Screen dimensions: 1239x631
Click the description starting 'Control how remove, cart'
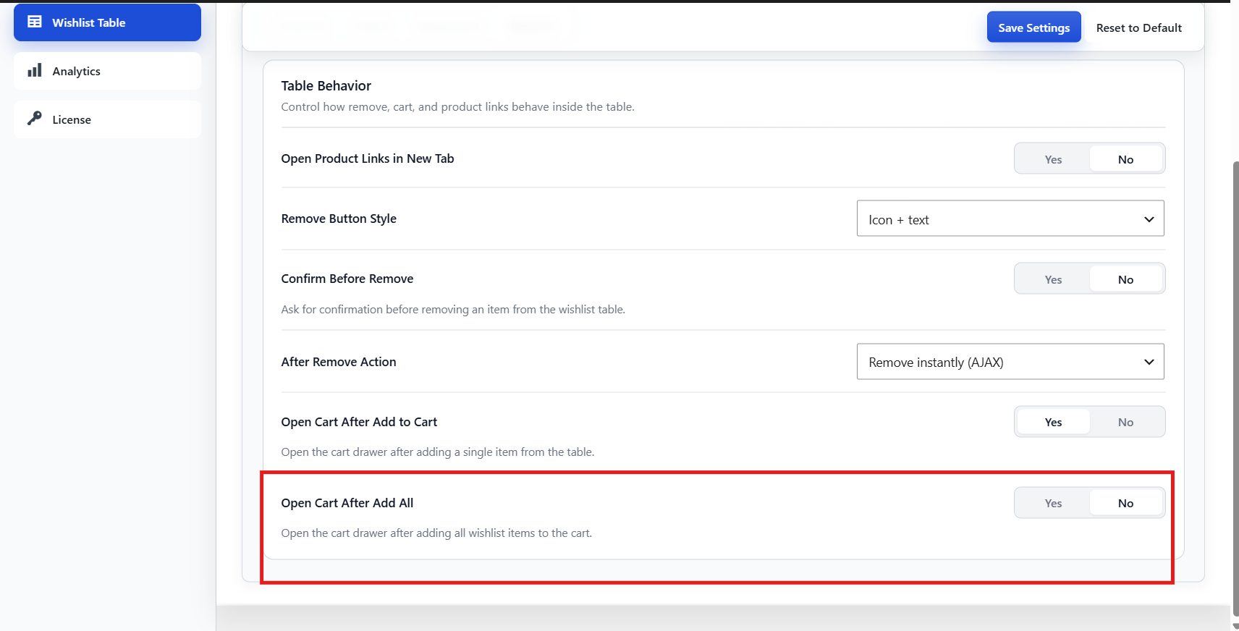point(458,107)
